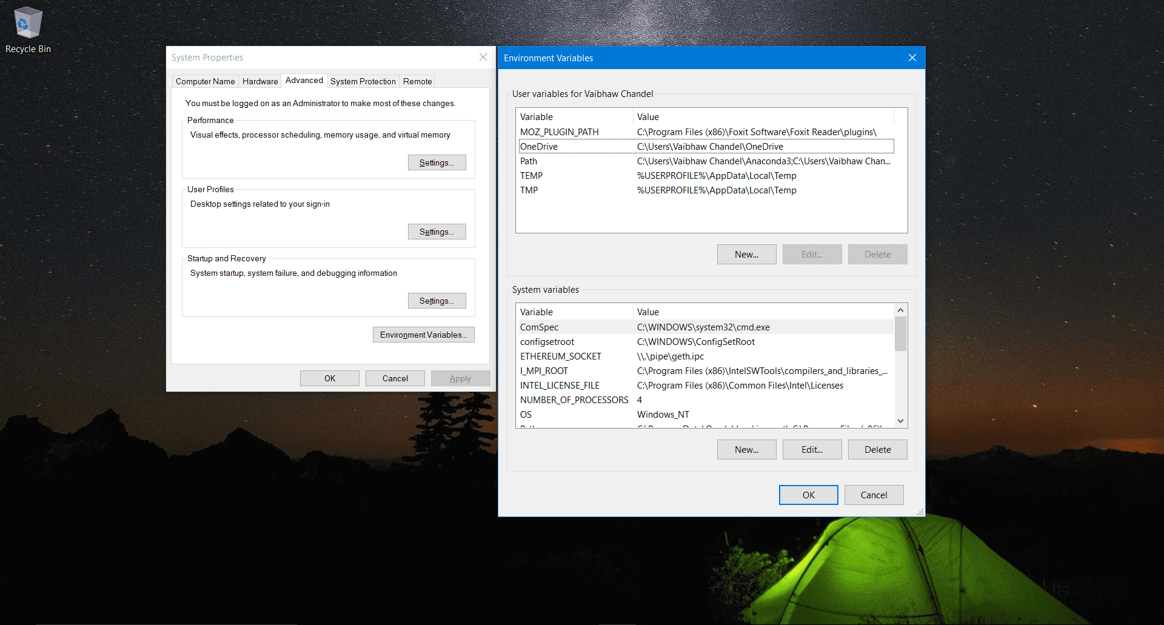The image size is (1164, 625).
Task: Click the system variables scrollbar thumb
Action: [900, 333]
